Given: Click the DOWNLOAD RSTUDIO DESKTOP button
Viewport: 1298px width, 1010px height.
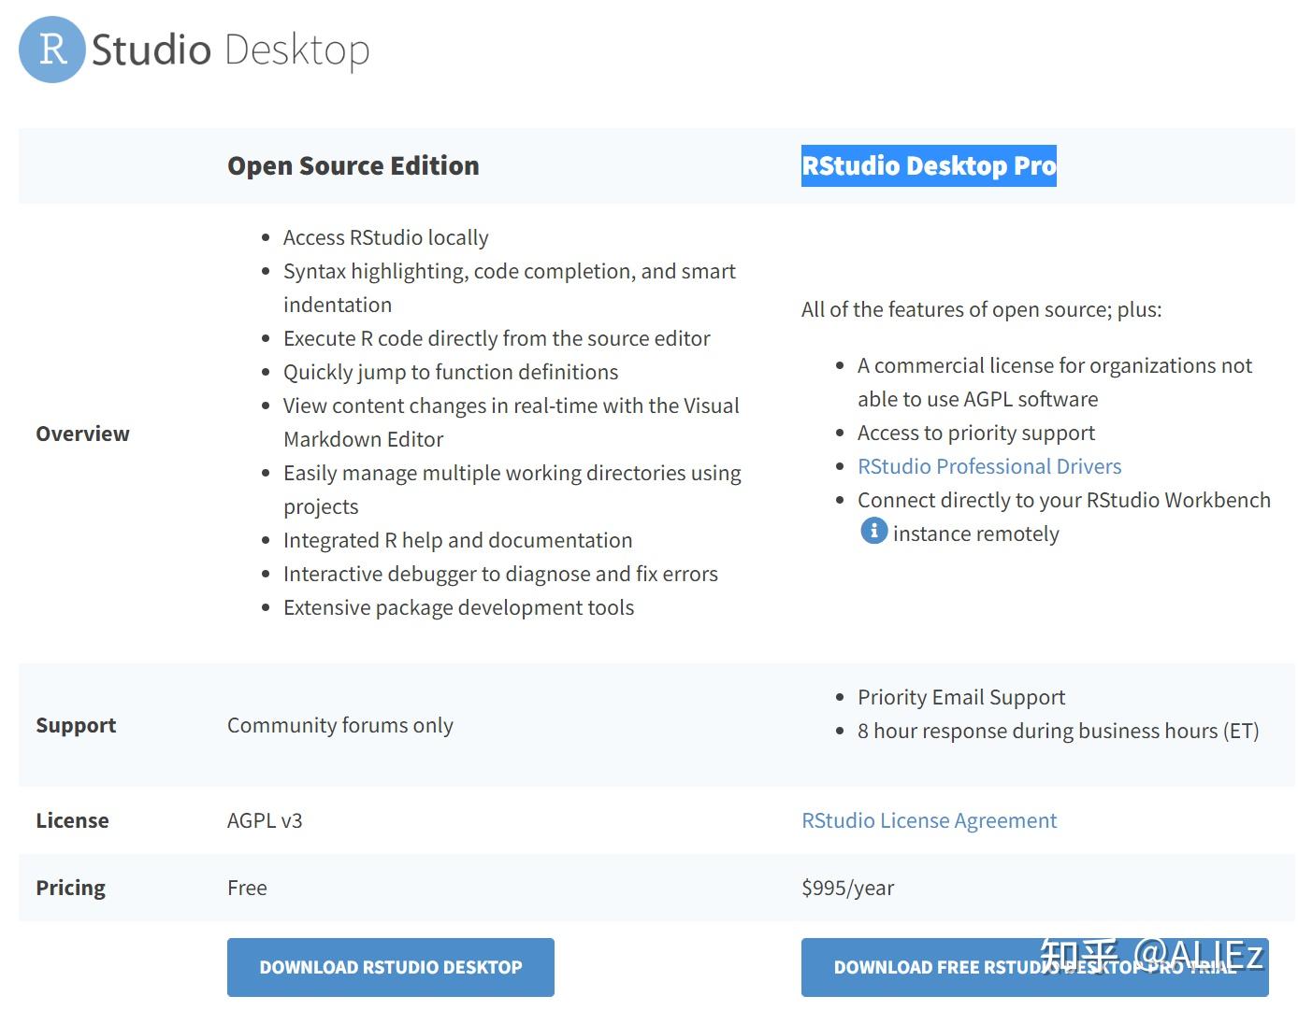Looking at the screenshot, I should coord(391,967).
